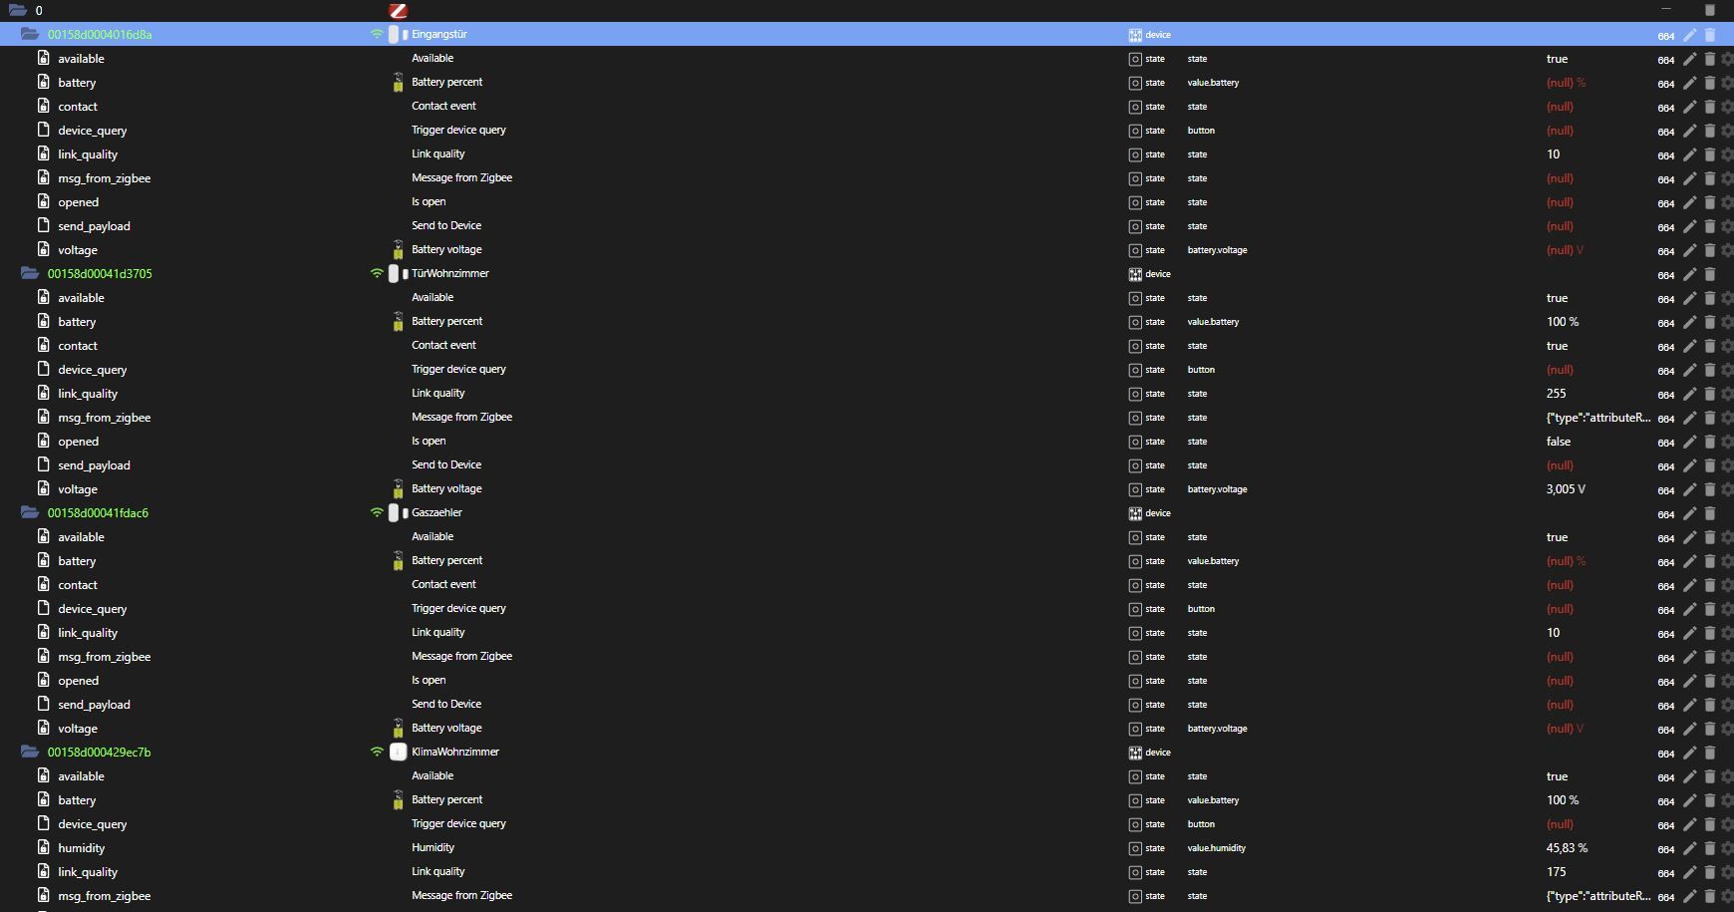Delete Eingangstür's Link quality state
This screenshot has height=912, width=1734.
(x=1710, y=154)
